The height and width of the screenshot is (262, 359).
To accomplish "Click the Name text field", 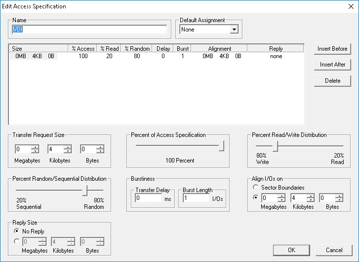I will tap(89, 30).
